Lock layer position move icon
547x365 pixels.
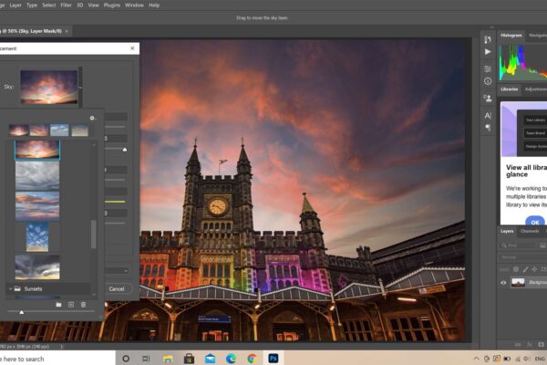pyautogui.click(x=534, y=269)
